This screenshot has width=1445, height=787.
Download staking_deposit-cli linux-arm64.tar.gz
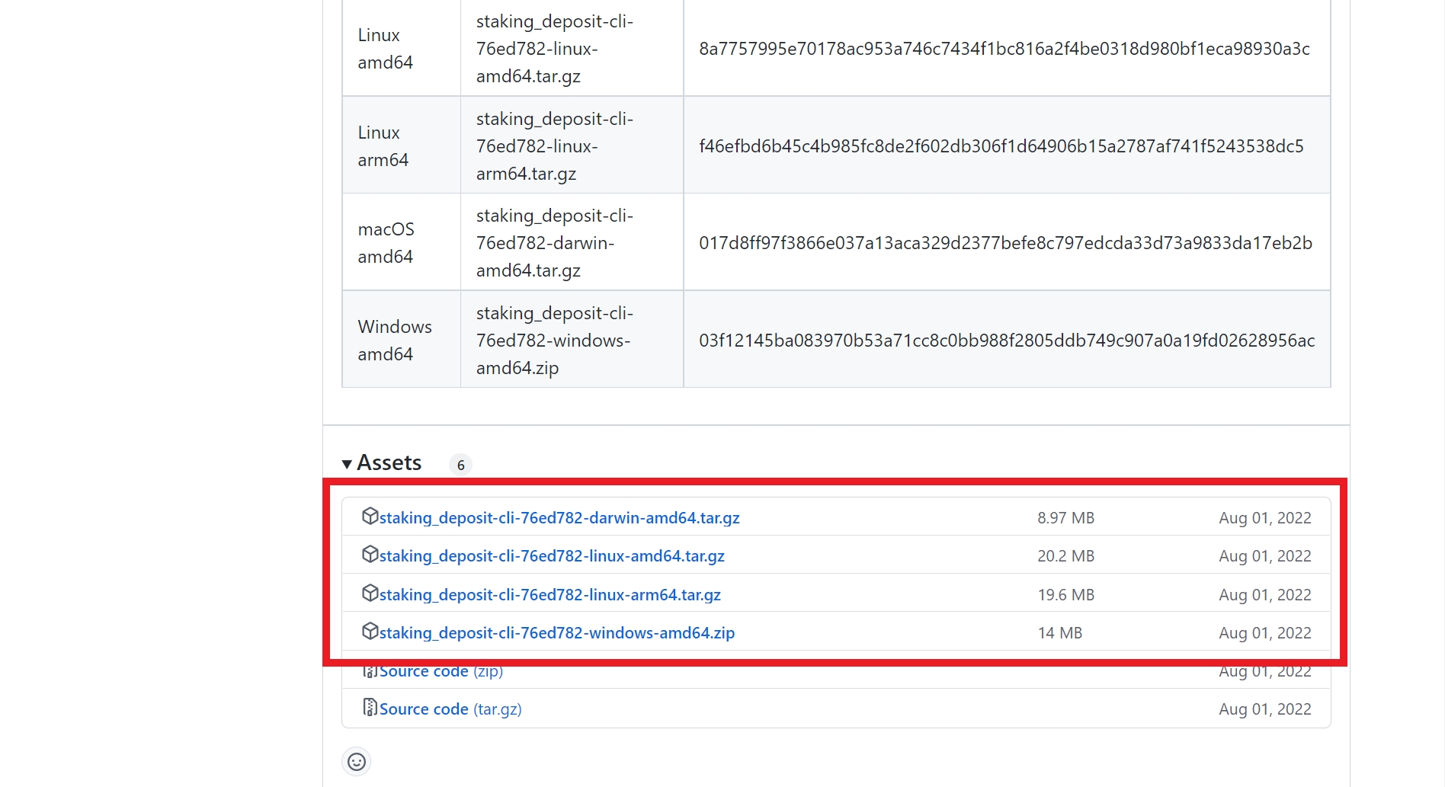[x=549, y=595]
